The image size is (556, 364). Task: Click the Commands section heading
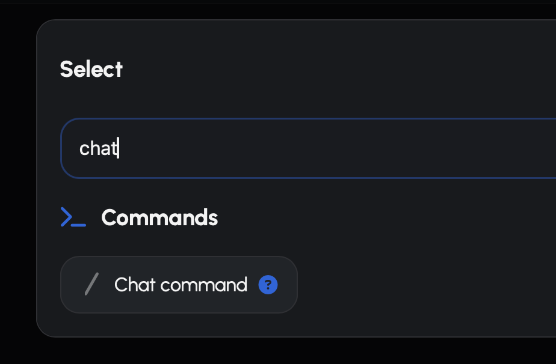point(159,217)
